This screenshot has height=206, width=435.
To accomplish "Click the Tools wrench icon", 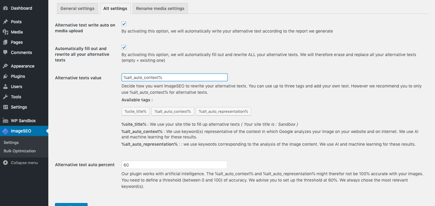I will (5, 97).
